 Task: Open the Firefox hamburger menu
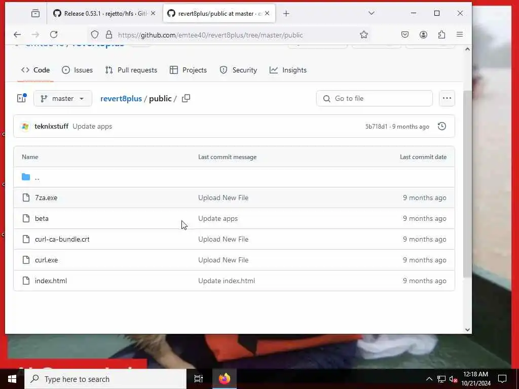click(460, 34)
